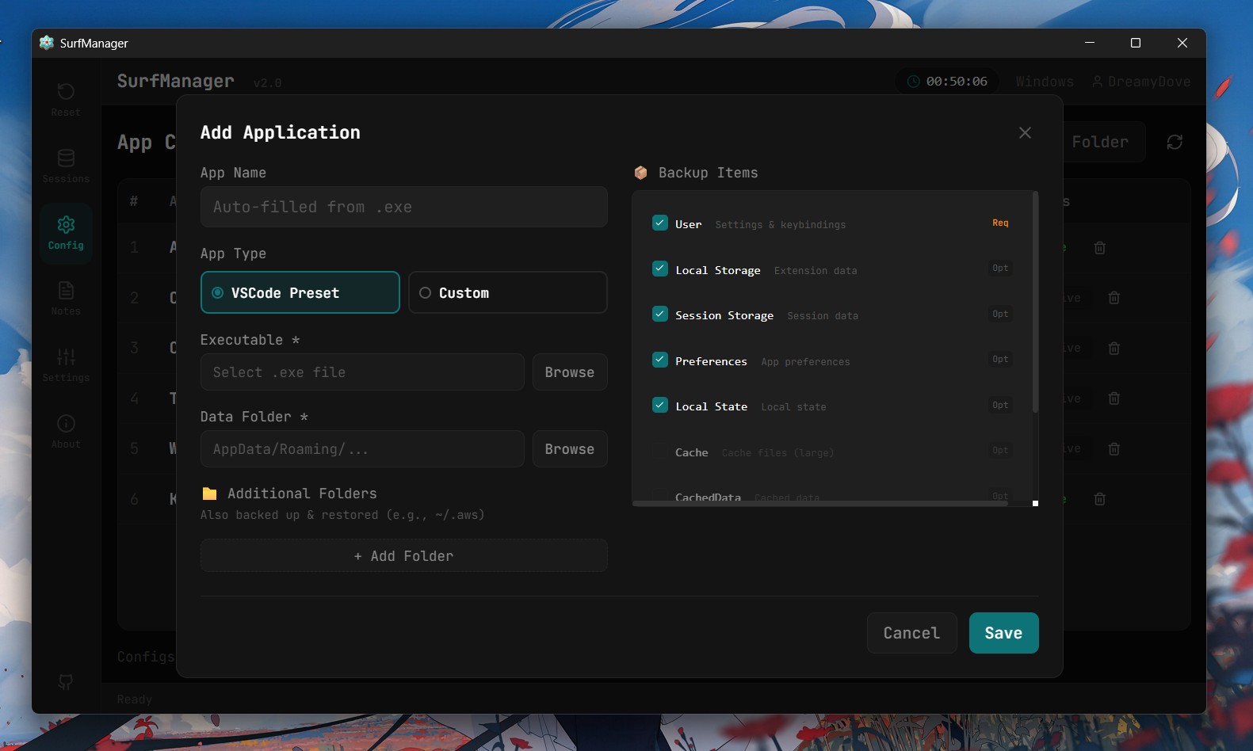This screenshot has width=1253, height=751.
Task: Uncheck the Local State backup item
Action: point(659,406)
